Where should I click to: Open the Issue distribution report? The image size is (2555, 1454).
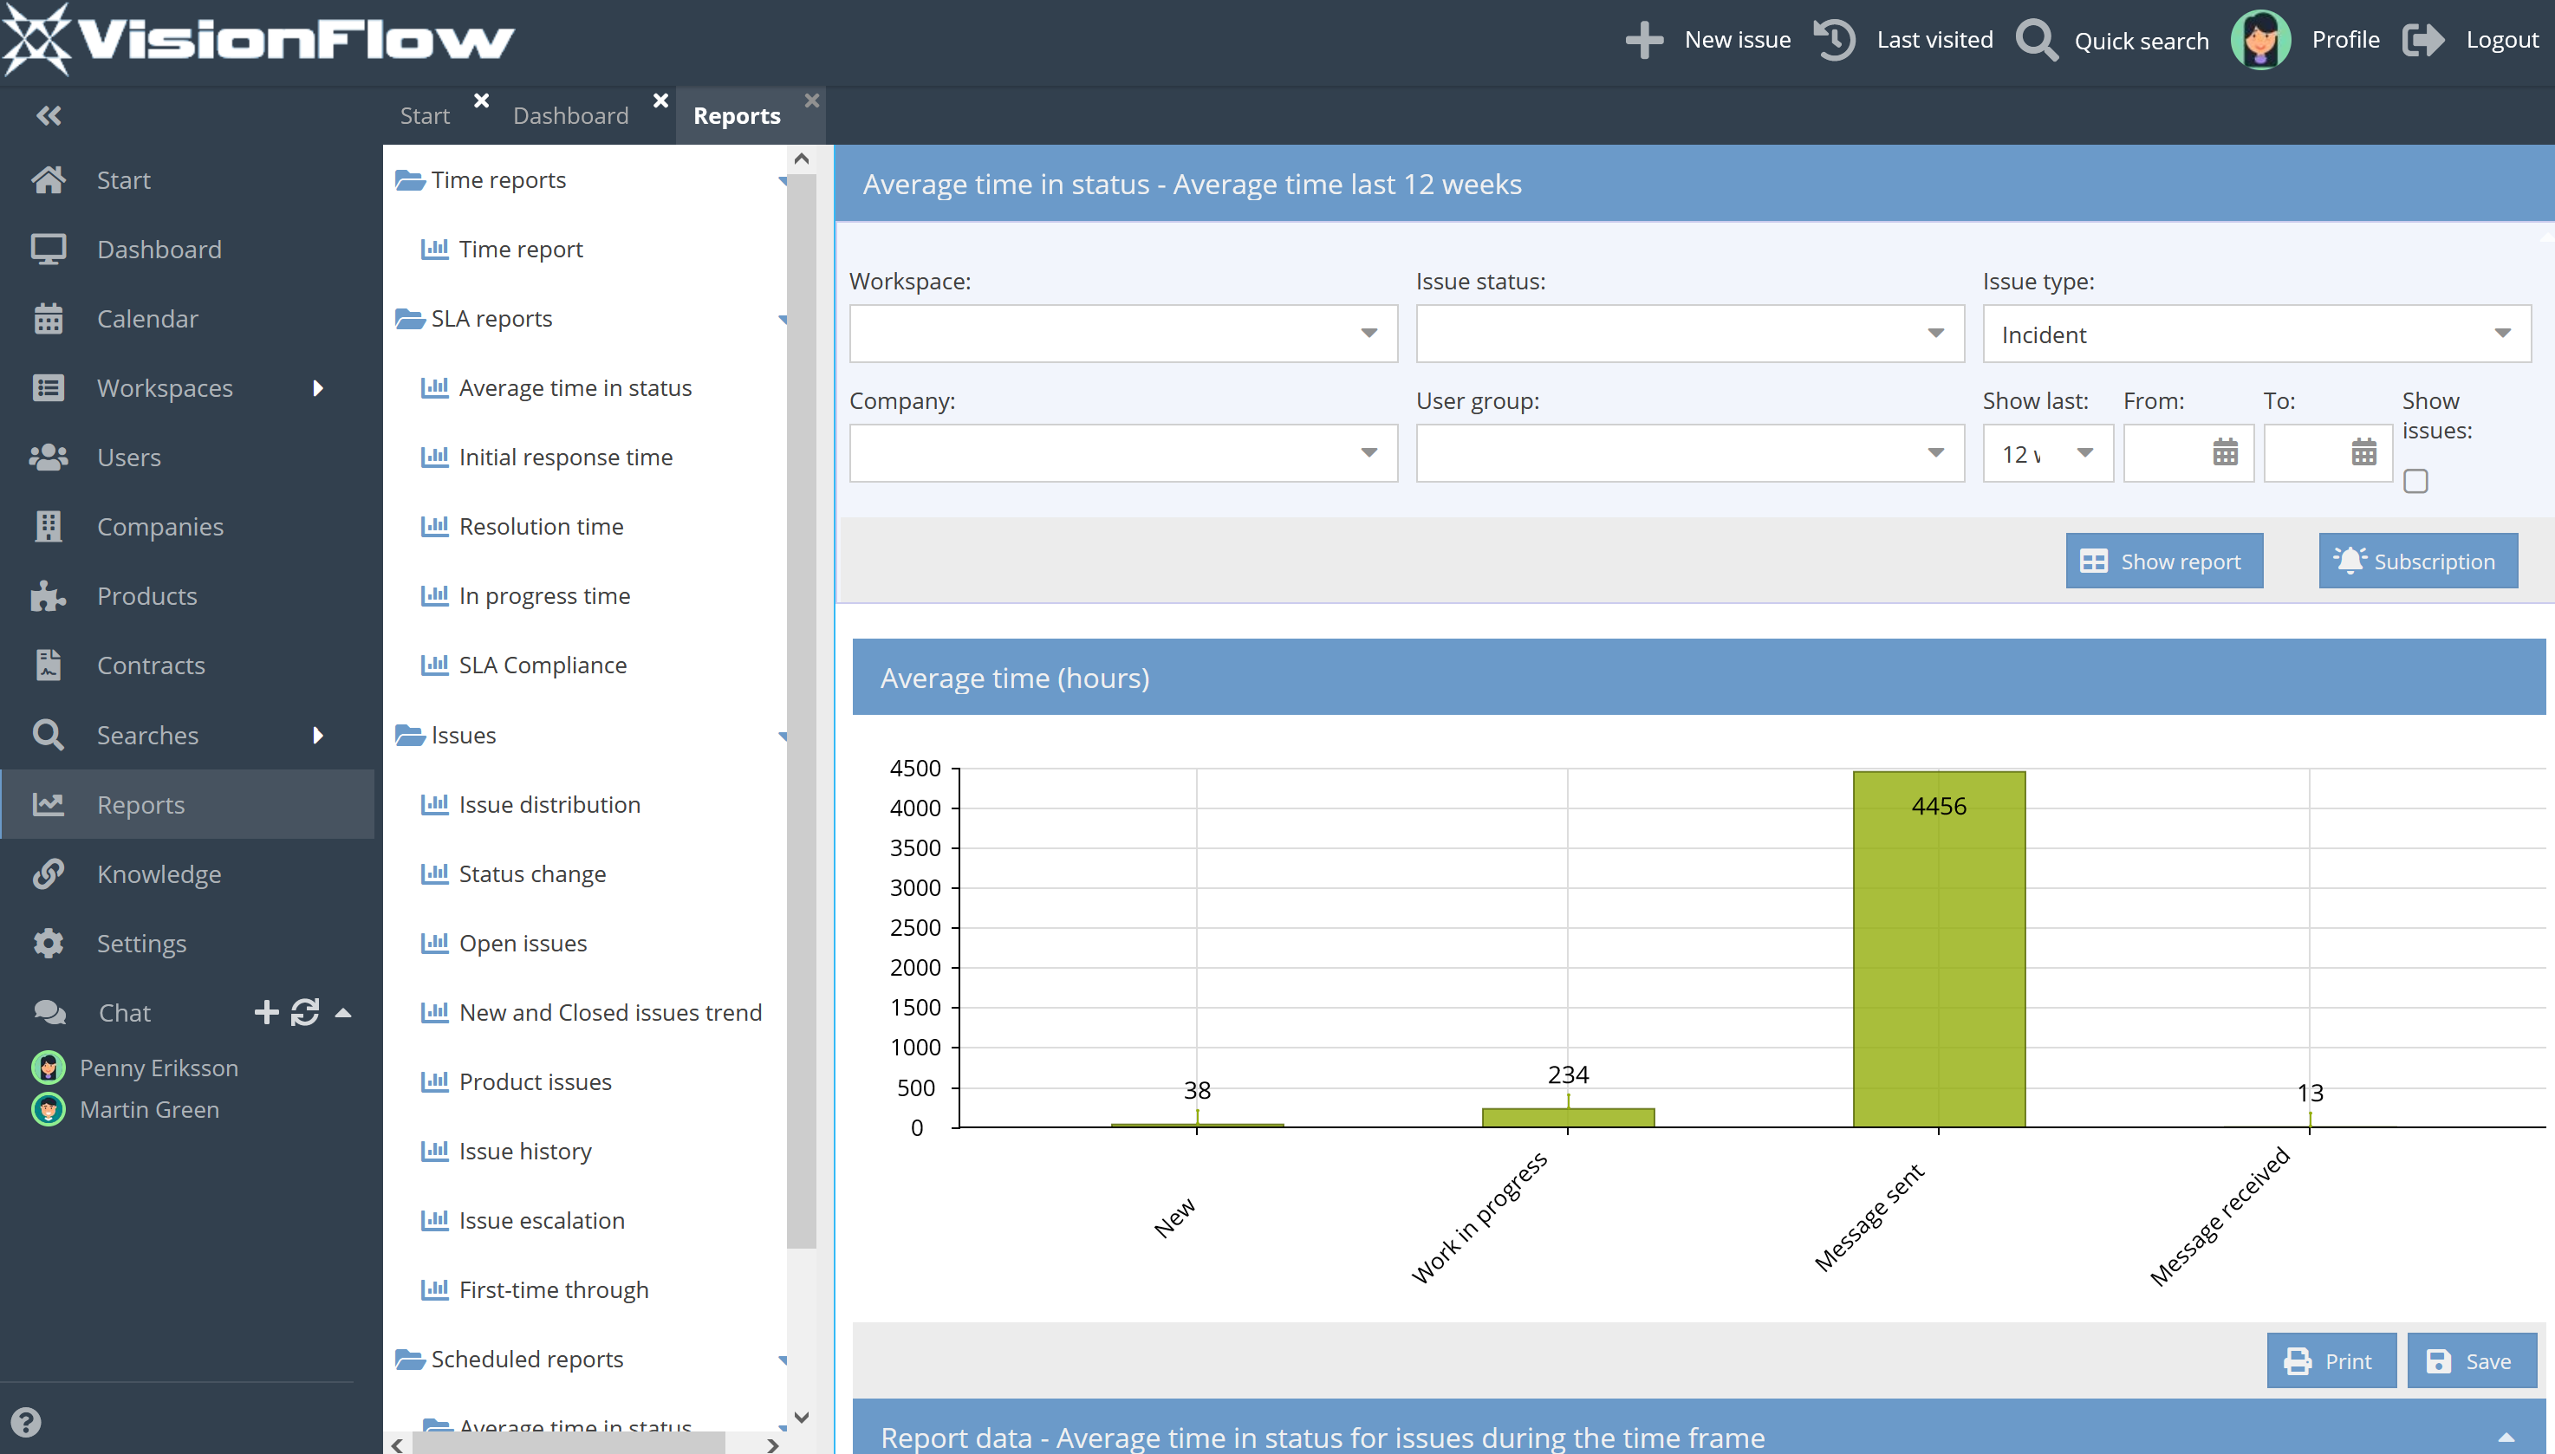pos(549,804)
